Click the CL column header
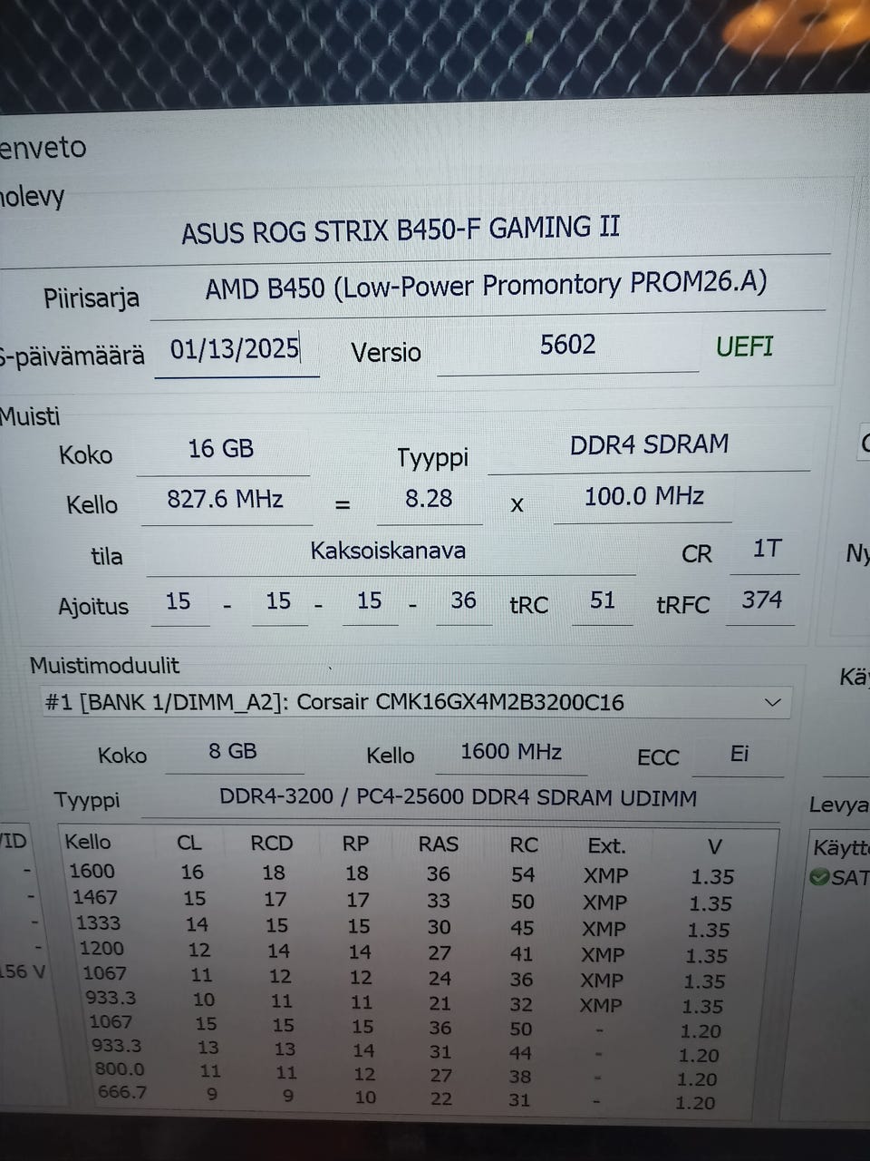This screenshot has width=870, height=1161. pyautogui.click(x=189, y=843)
